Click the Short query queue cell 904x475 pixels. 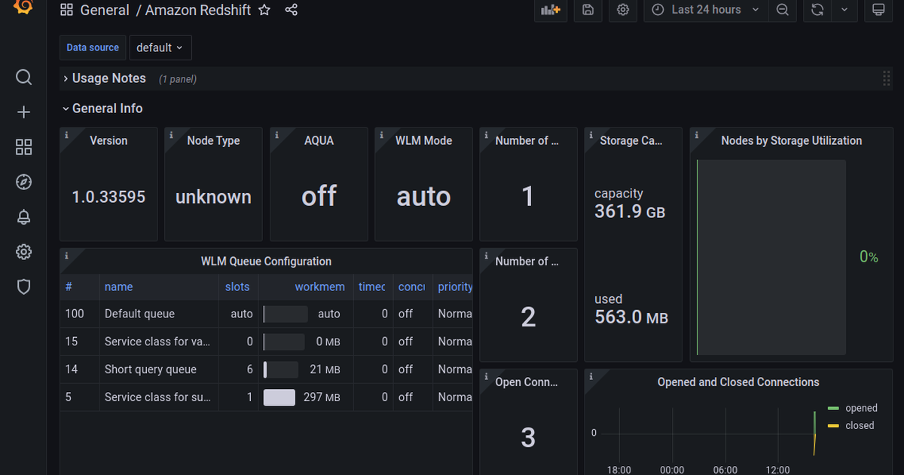pos(151,369)
